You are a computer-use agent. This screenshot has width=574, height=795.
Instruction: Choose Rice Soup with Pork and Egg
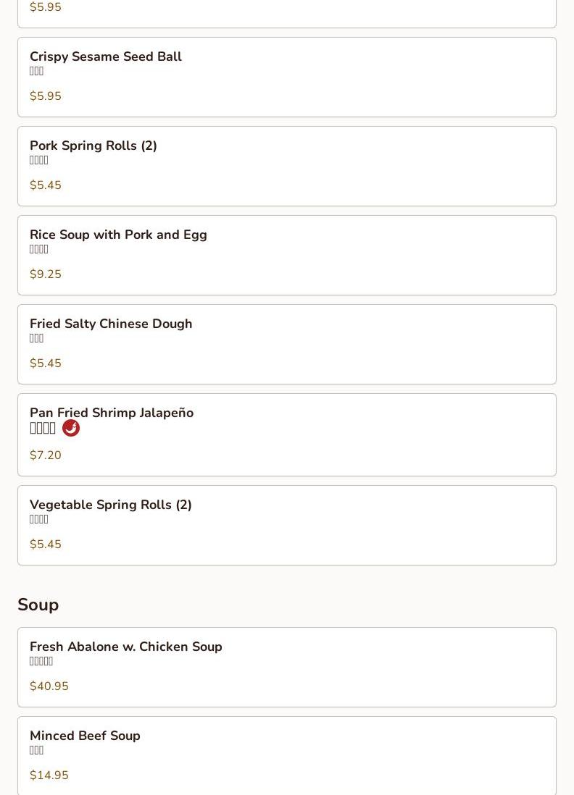click(118, 235)
